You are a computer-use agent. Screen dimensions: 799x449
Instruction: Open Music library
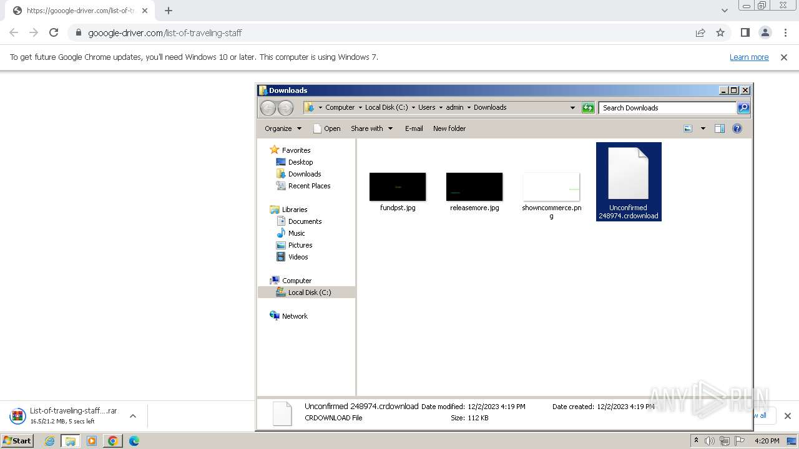click(x=297, y=233)
